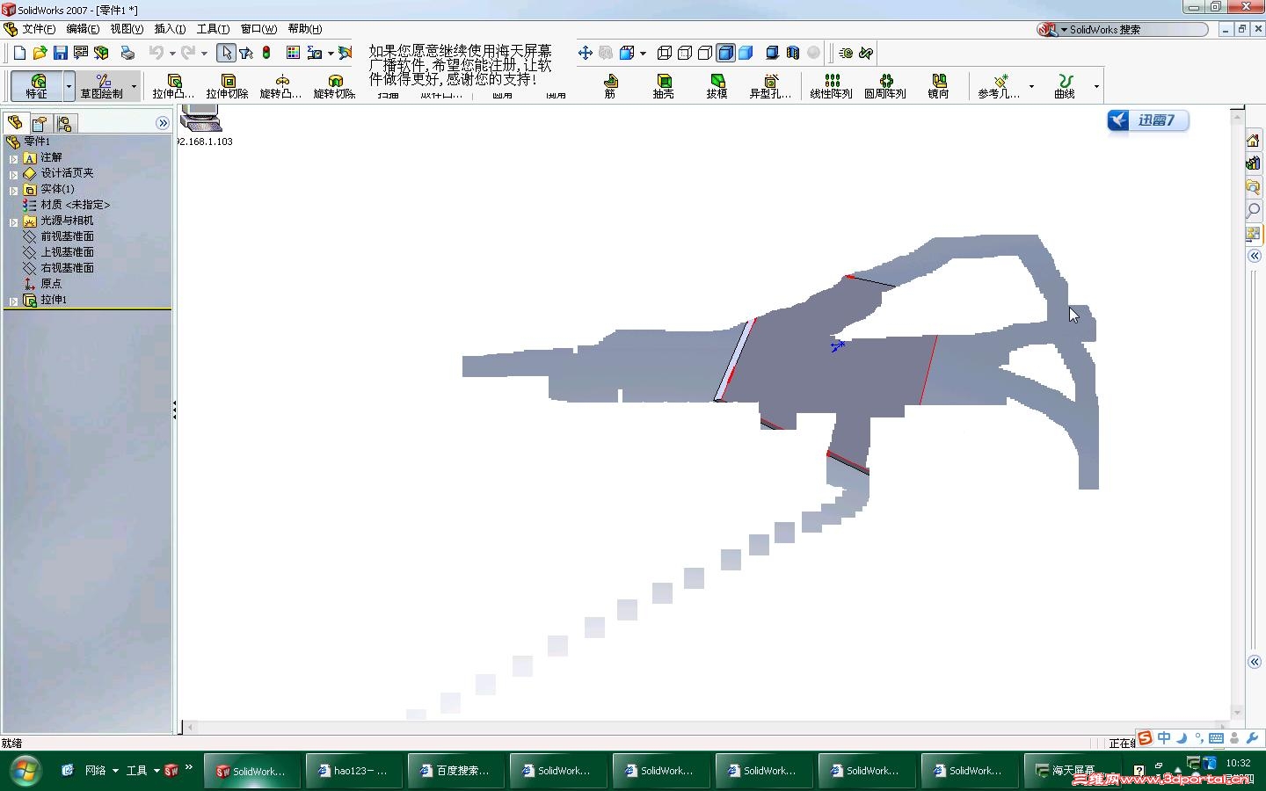1266x791 pixels.
Task: Open the Windows Start orb
Action: 25,771
